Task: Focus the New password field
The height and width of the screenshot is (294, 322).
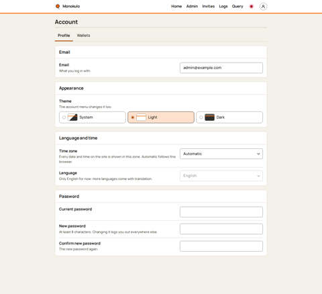Action: 221,229
